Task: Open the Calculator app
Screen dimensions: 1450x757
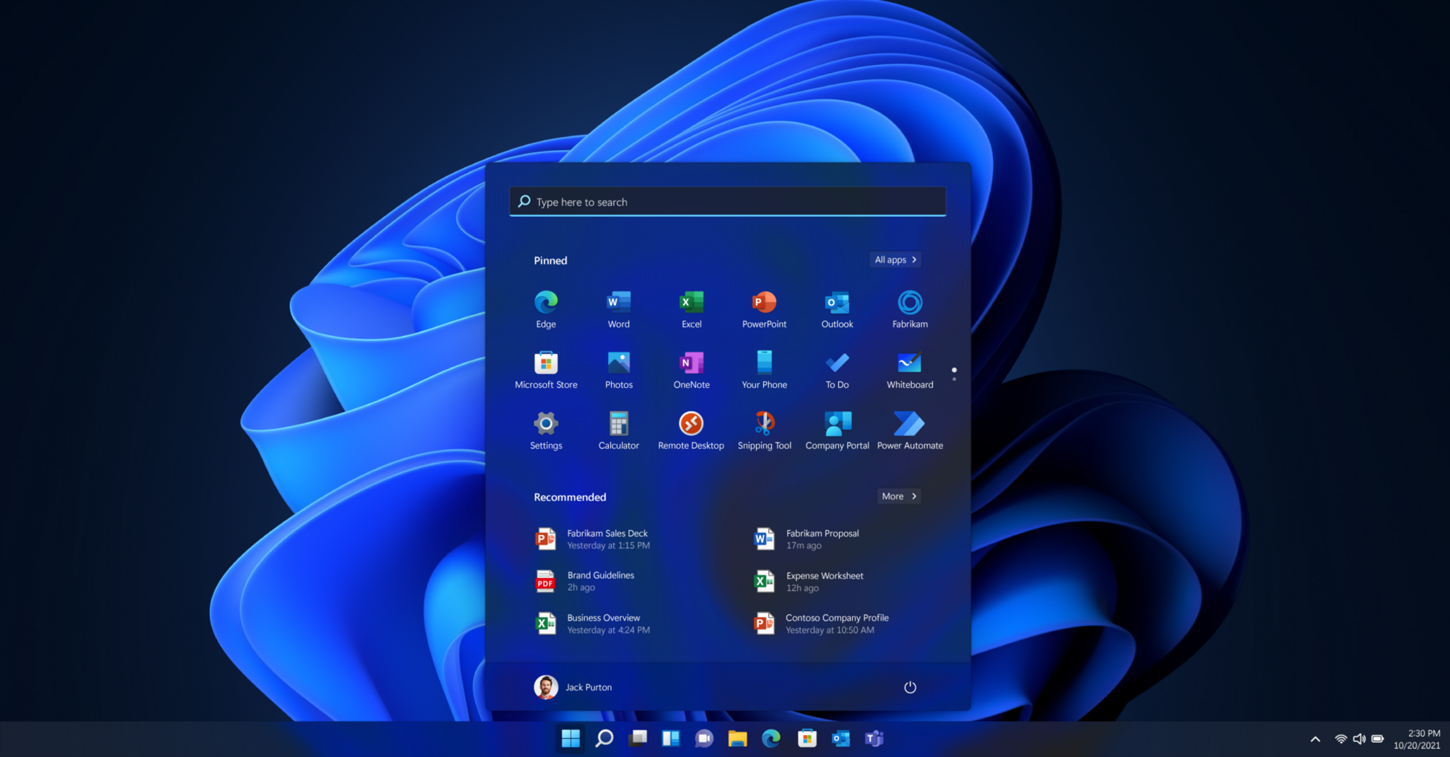Action: point(618,430)
